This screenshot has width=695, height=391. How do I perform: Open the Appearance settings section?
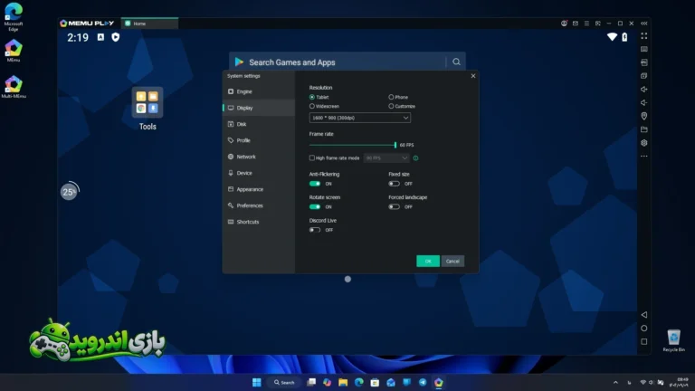259,189
